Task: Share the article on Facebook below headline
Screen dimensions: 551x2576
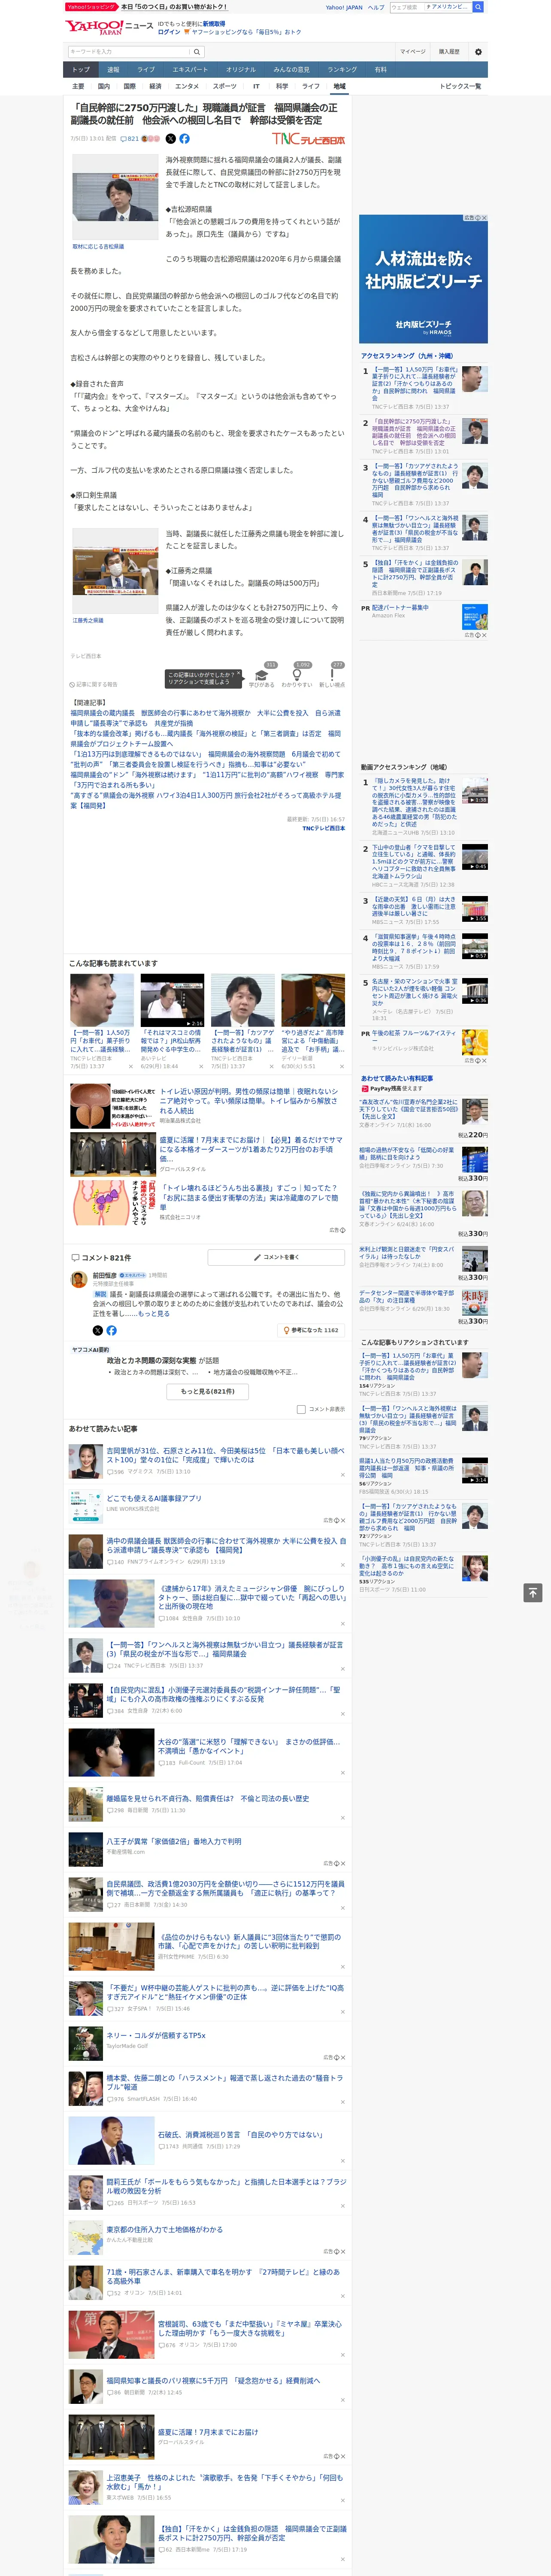Action: click(x=184, y=139)
